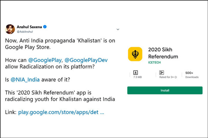Viewport: 208px width, 138px height.
Task: Click the blue verified badge
Action: [x=45, y=27]
